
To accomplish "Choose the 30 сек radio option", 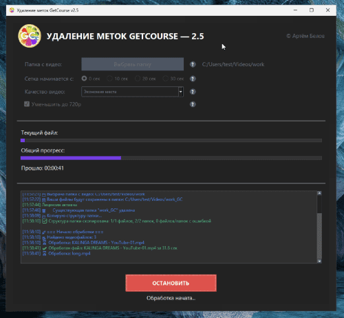I will coord(165,79).
